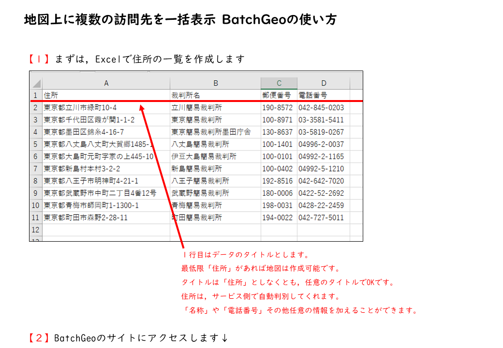
Task: Select phone number cell 042-642-7020
Action: pyautogui.click(x=324, y=181)
